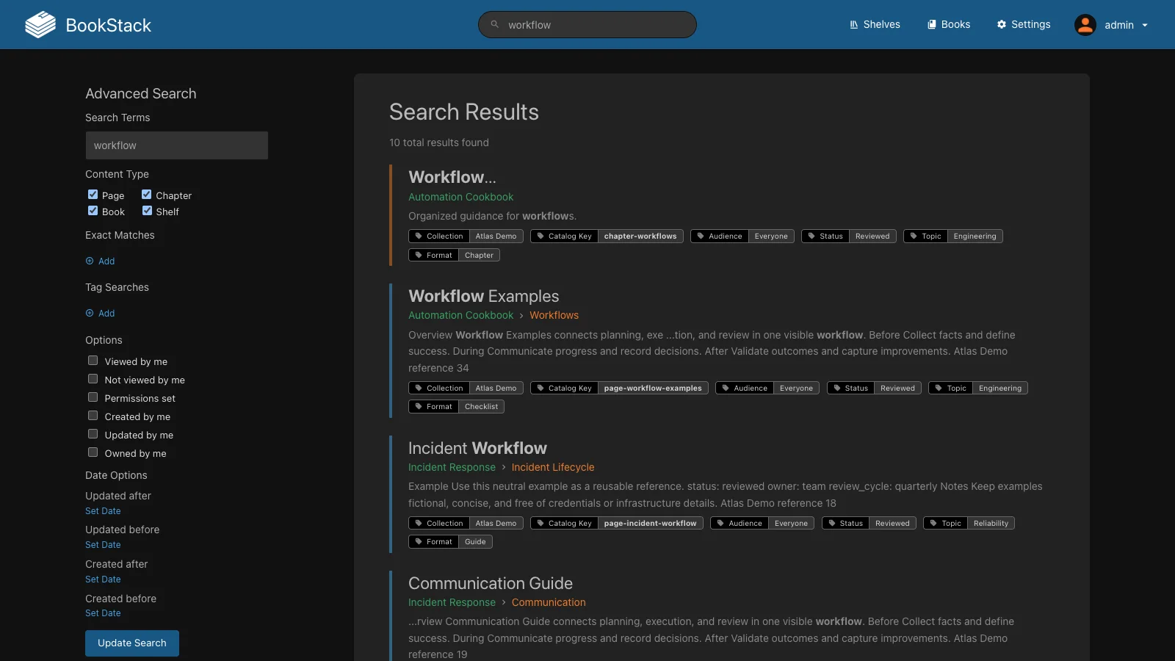Open Automation Cookbook link under Workflow Examples
This screenshot has height=661, width=1175.
[461, 315]
